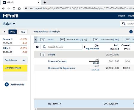Image resolution: width=134 pixels, height=110 pixels.
Task: Sort by Amt. Invested column header
Action: pos(114,47)
